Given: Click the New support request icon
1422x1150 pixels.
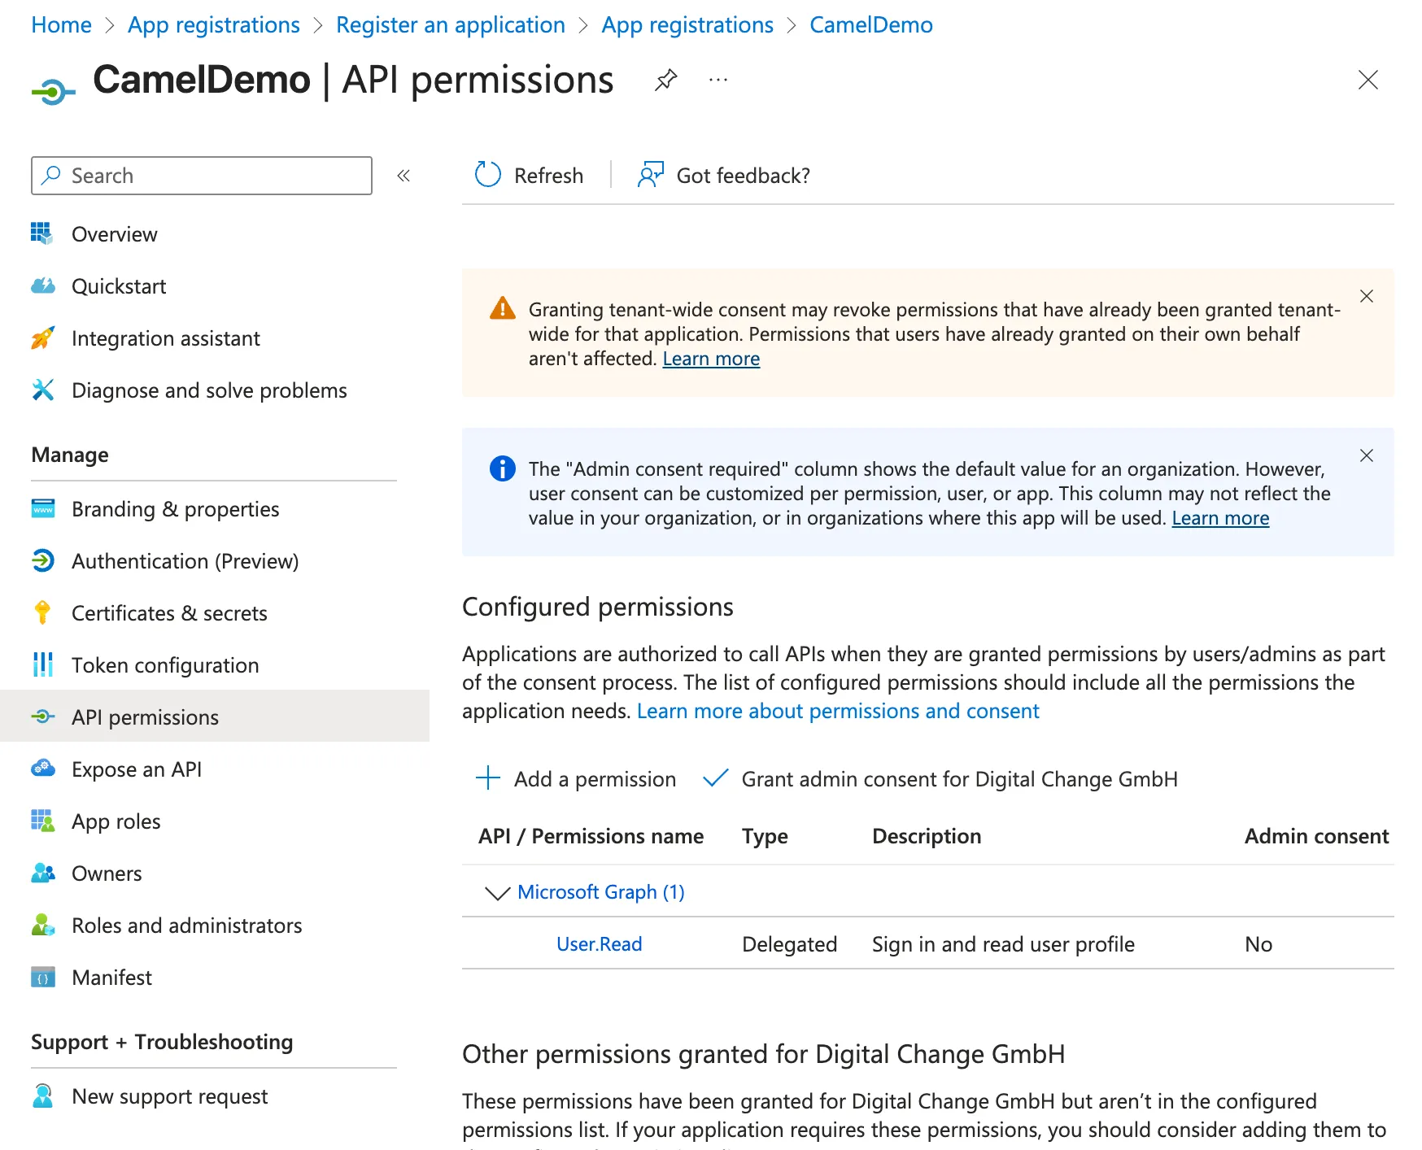Looking at the screenshot, I should [x=42, y=1096].
